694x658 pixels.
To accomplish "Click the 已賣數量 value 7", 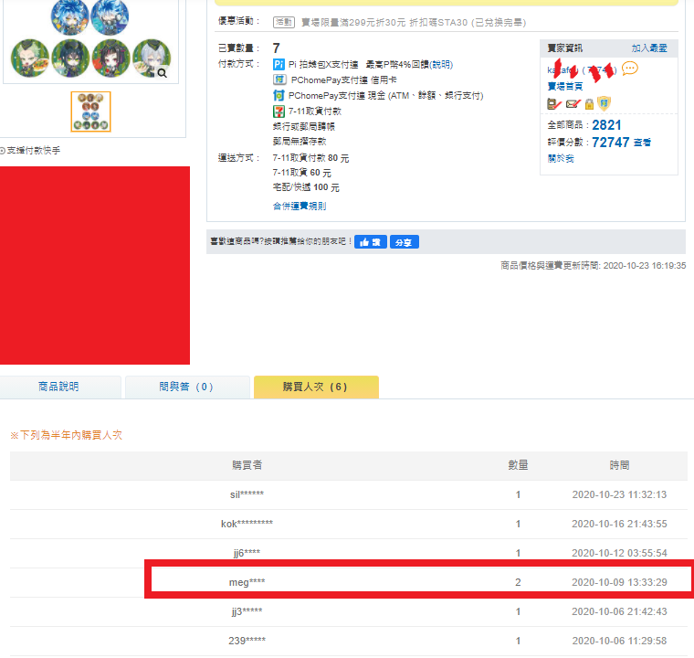I will [276, 48].
